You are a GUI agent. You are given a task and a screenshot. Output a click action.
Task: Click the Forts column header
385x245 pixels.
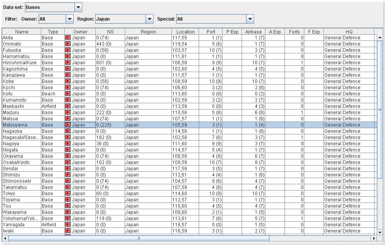[294, 32]
